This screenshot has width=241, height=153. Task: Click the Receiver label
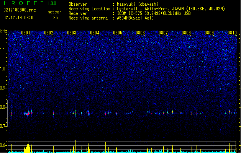pyautogui.click(x=78, y=13)
